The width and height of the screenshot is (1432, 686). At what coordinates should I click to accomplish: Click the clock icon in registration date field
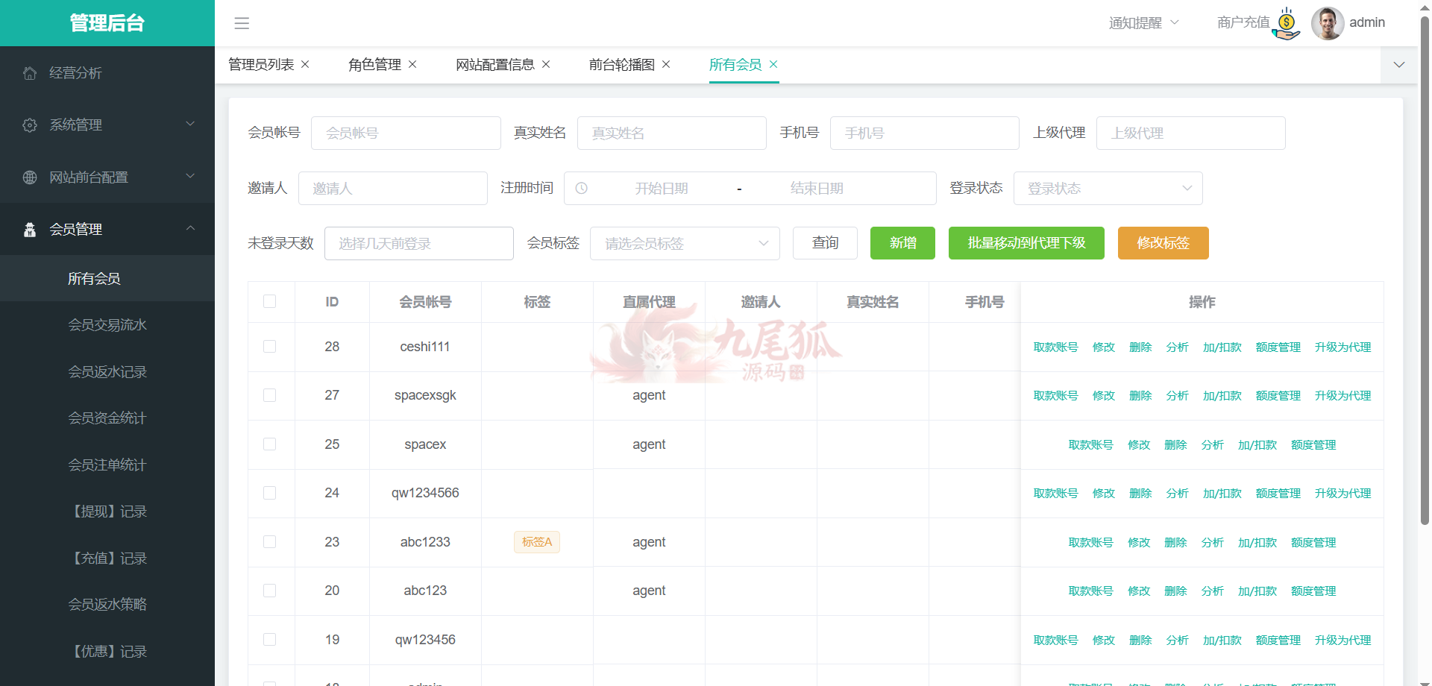pyautogui.click(x=582, y=189)
